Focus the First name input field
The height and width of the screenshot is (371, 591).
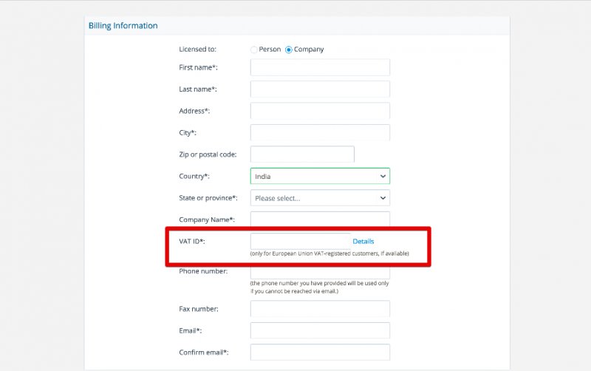click(x=320, y=67)
